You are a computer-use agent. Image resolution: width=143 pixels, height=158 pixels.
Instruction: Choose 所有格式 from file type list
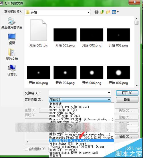(x=82, y=104)
